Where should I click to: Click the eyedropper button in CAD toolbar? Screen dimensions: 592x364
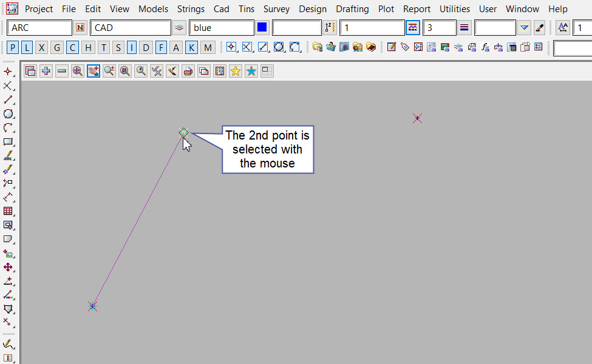(x=539, y=27)
